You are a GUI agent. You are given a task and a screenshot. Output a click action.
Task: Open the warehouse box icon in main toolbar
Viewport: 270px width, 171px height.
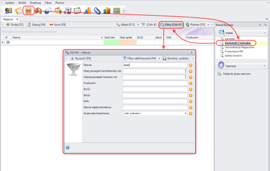point(29,10)
